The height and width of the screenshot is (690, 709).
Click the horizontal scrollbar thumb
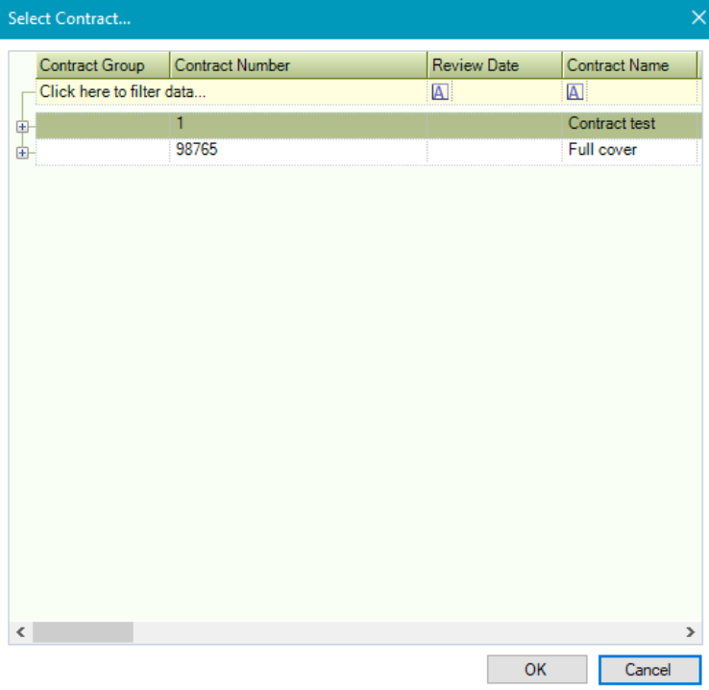[83, 631]
